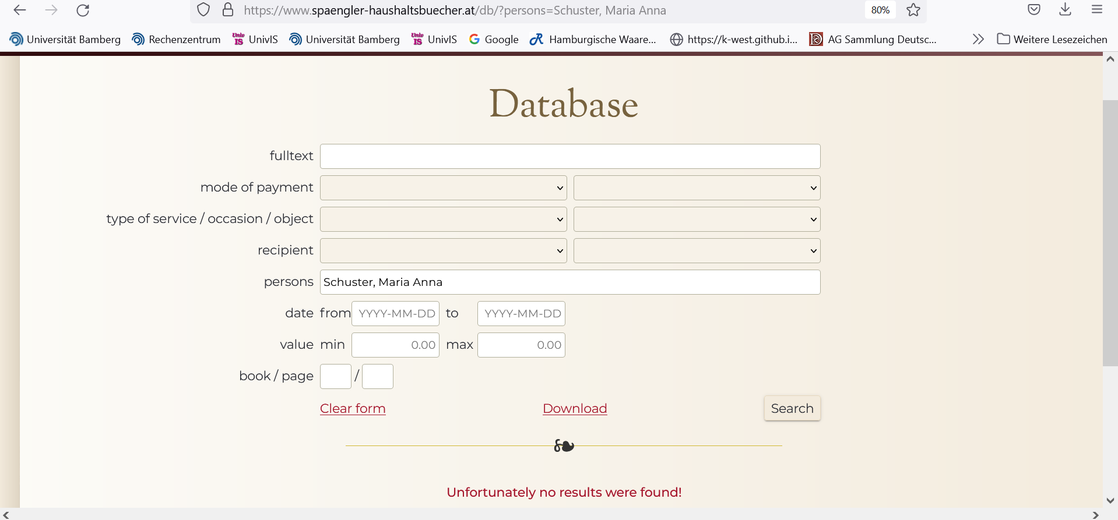Click the date from field
The image size is (1118, 520).
pyautogui.click(x=395, y=313)
